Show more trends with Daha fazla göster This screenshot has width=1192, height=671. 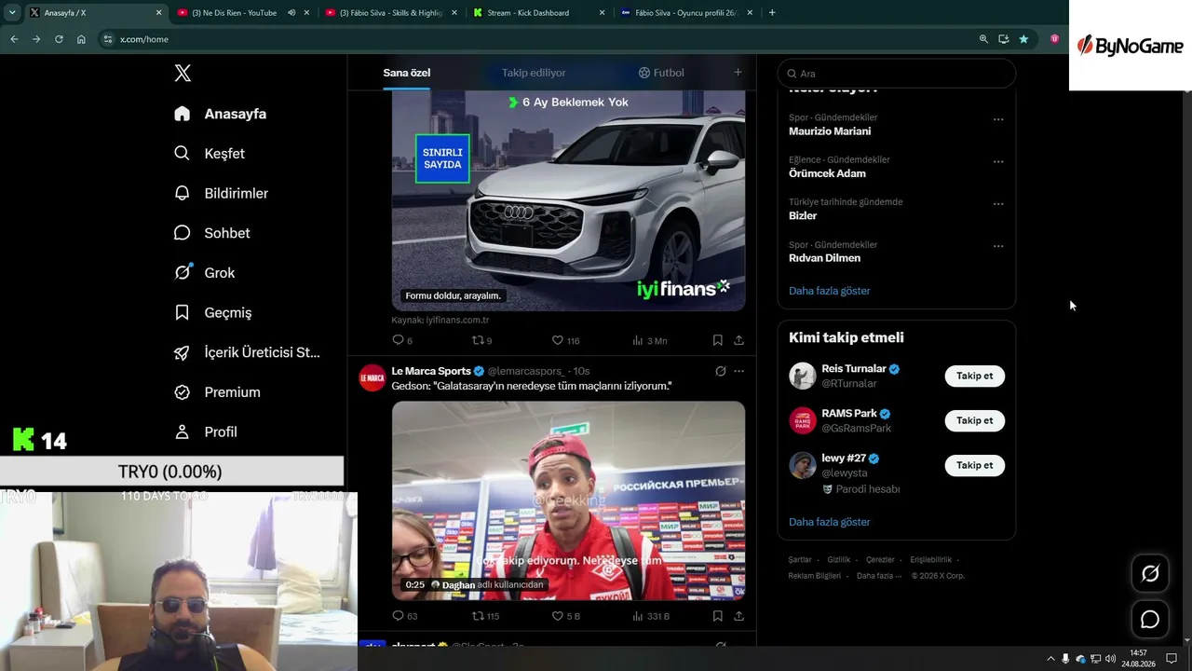[x=829, y=291]
